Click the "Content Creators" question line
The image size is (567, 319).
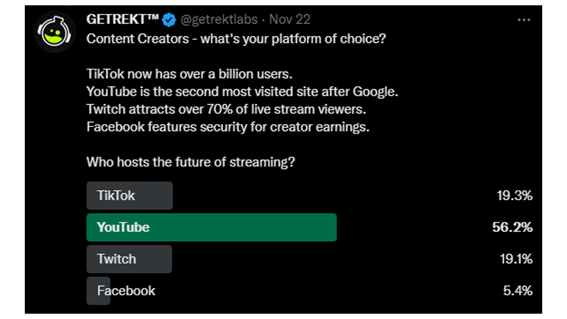click(234, 39)
